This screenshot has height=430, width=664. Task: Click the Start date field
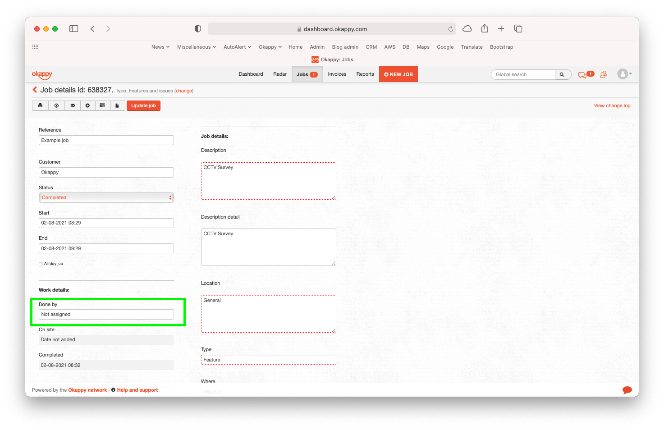(106, 223)
